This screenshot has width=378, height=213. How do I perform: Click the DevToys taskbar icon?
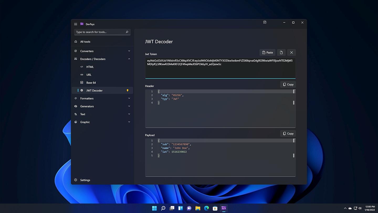click(x=224, y=208)
